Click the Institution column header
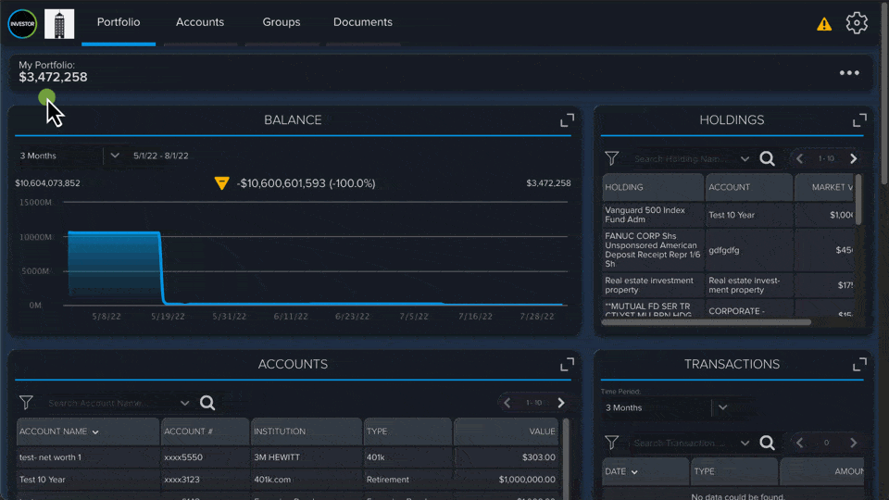This screenshot has width=889, height=500. pos(307,431)
